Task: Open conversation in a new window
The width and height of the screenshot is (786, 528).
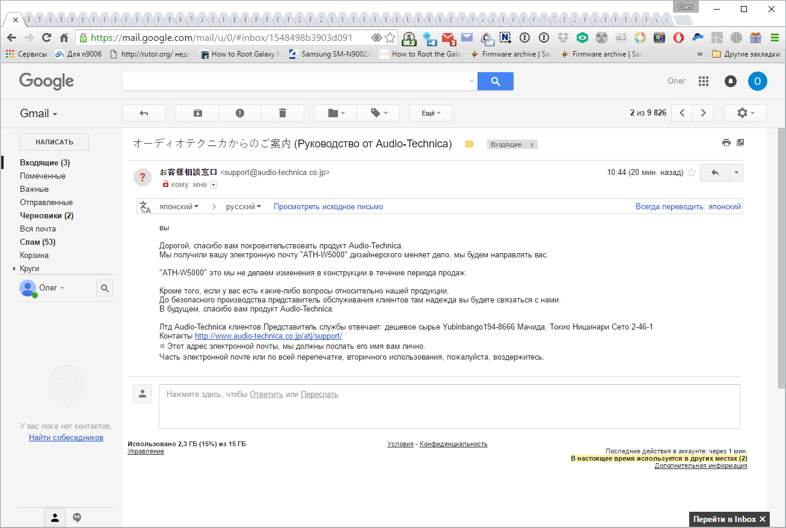Action: (x=740, y=143)
